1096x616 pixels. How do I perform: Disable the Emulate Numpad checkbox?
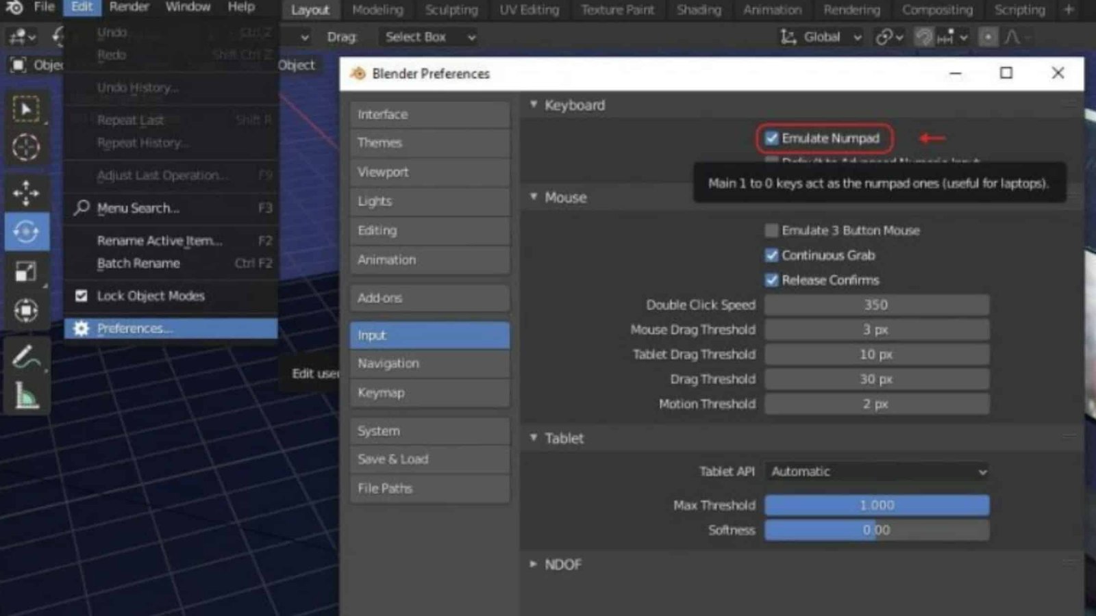(x=771, y=138)
